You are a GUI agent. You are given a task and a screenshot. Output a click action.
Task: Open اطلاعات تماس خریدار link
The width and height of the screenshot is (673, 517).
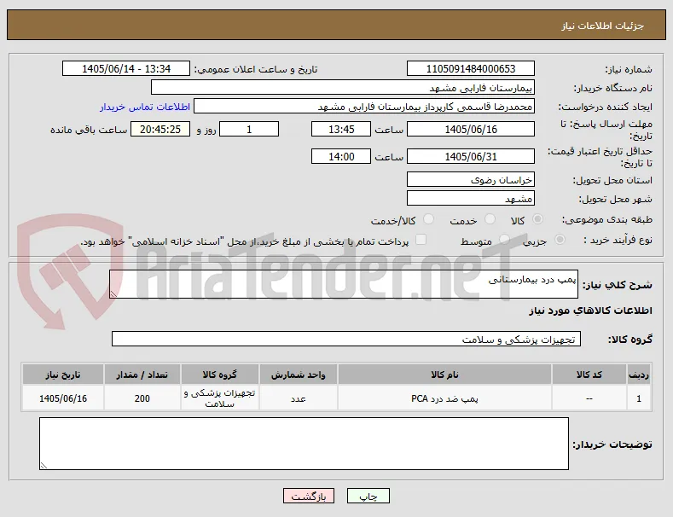coord(145,107)
